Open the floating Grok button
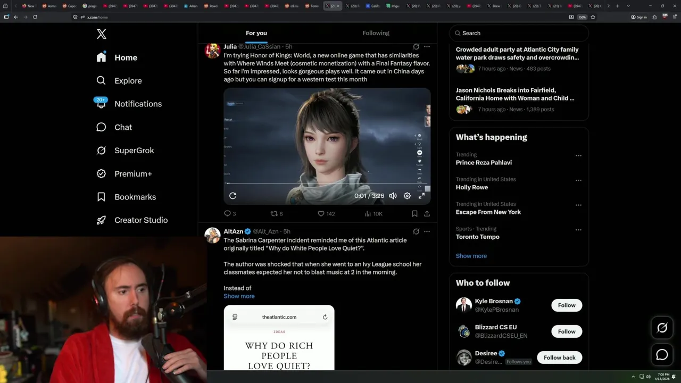Image resolution: width=681 pixels, height=383 pixels. pyautogui.click(x=662, y=328)
